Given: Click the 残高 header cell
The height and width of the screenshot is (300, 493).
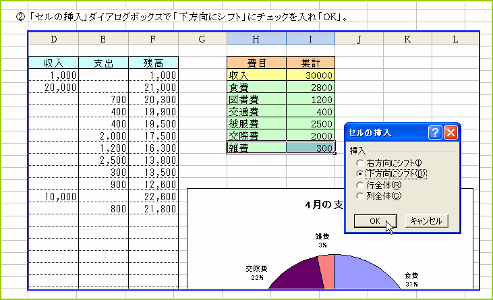Looking at the screenshot, I should (154, 63).
